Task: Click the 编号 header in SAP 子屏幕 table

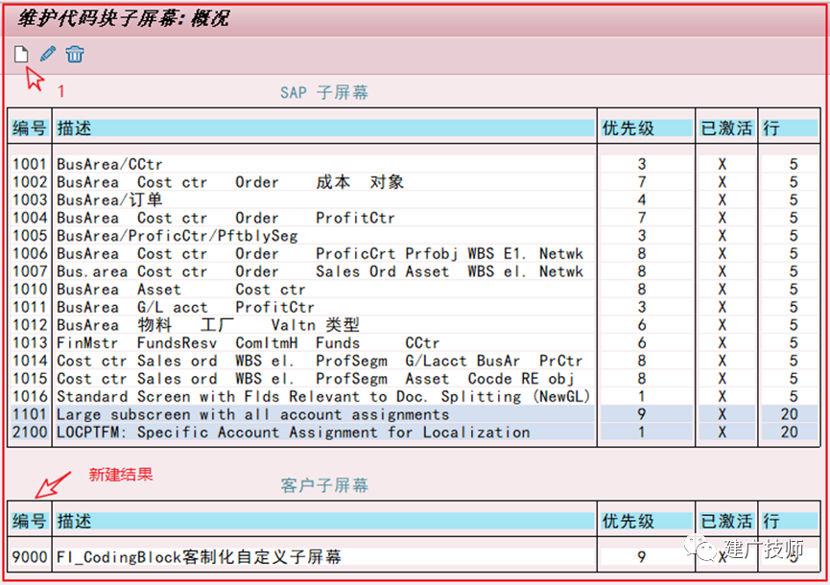Action: click(30, 128)
